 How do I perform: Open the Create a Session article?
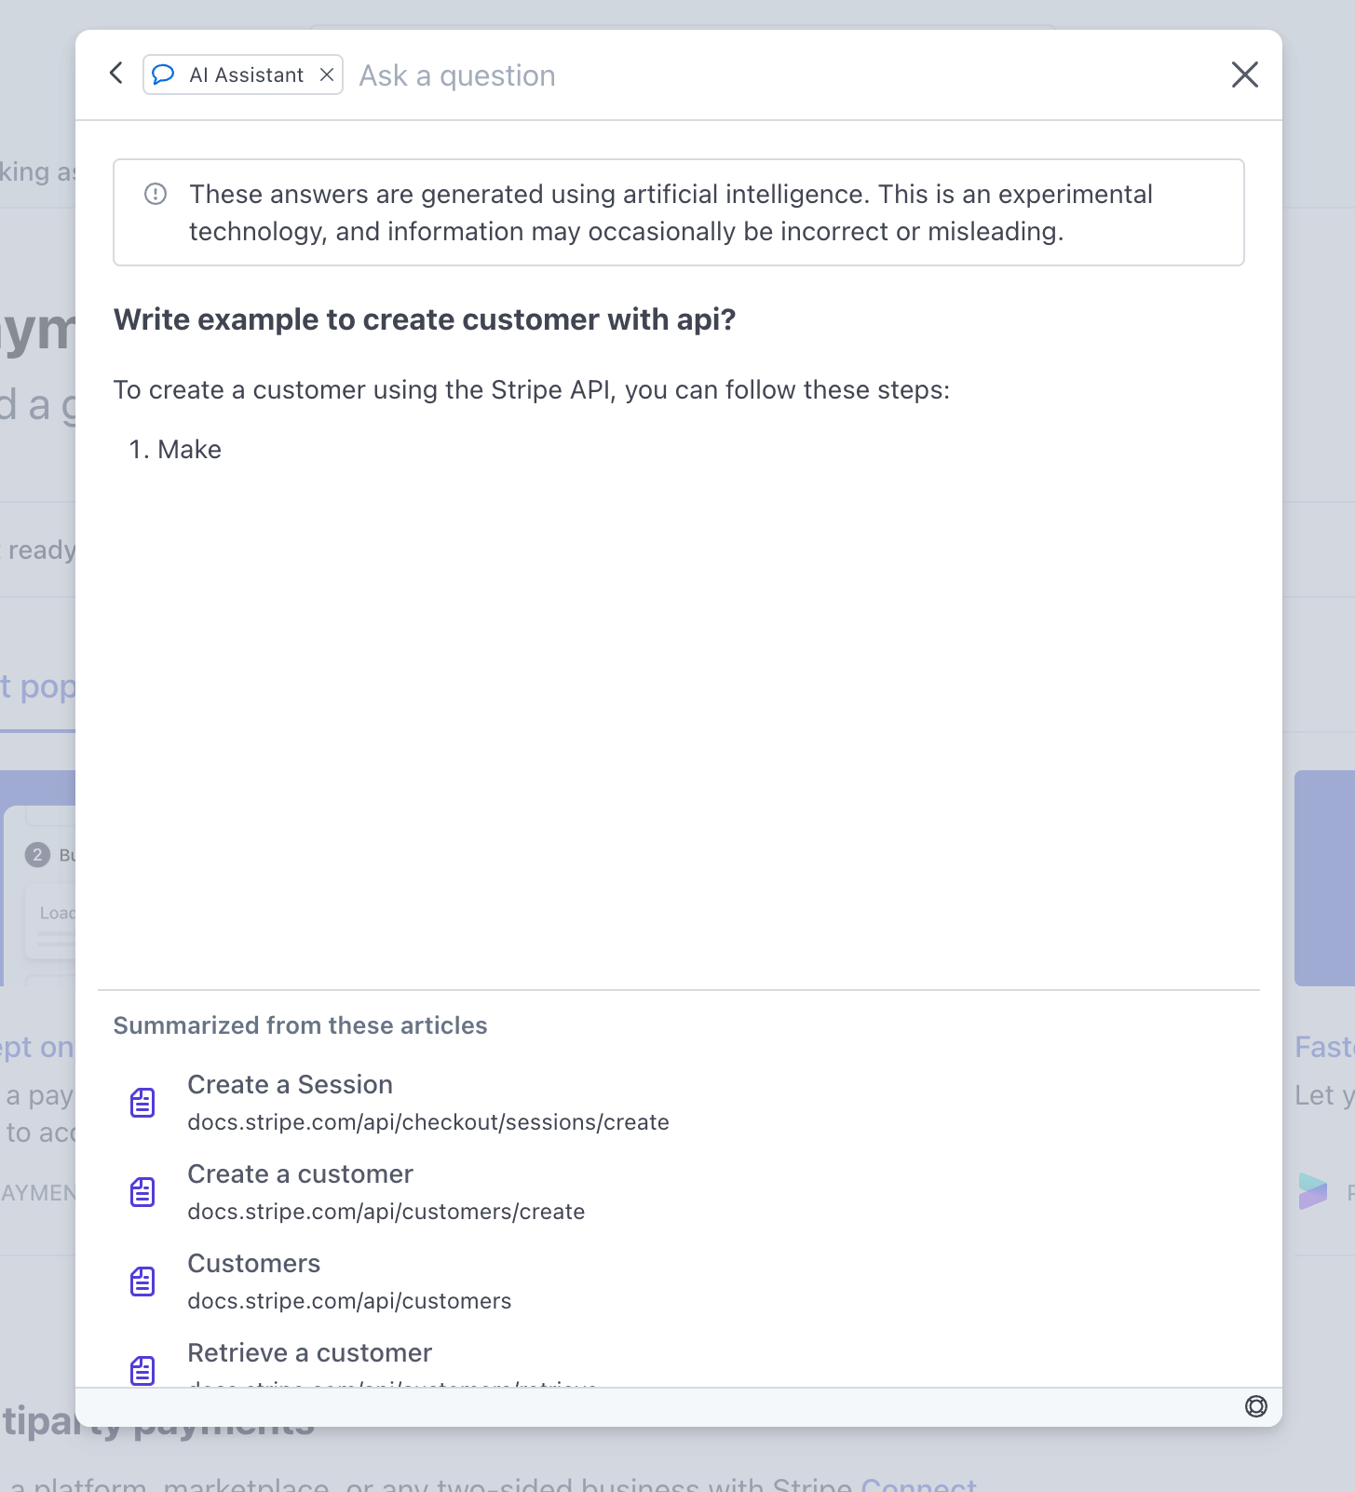click(290, 1084)
